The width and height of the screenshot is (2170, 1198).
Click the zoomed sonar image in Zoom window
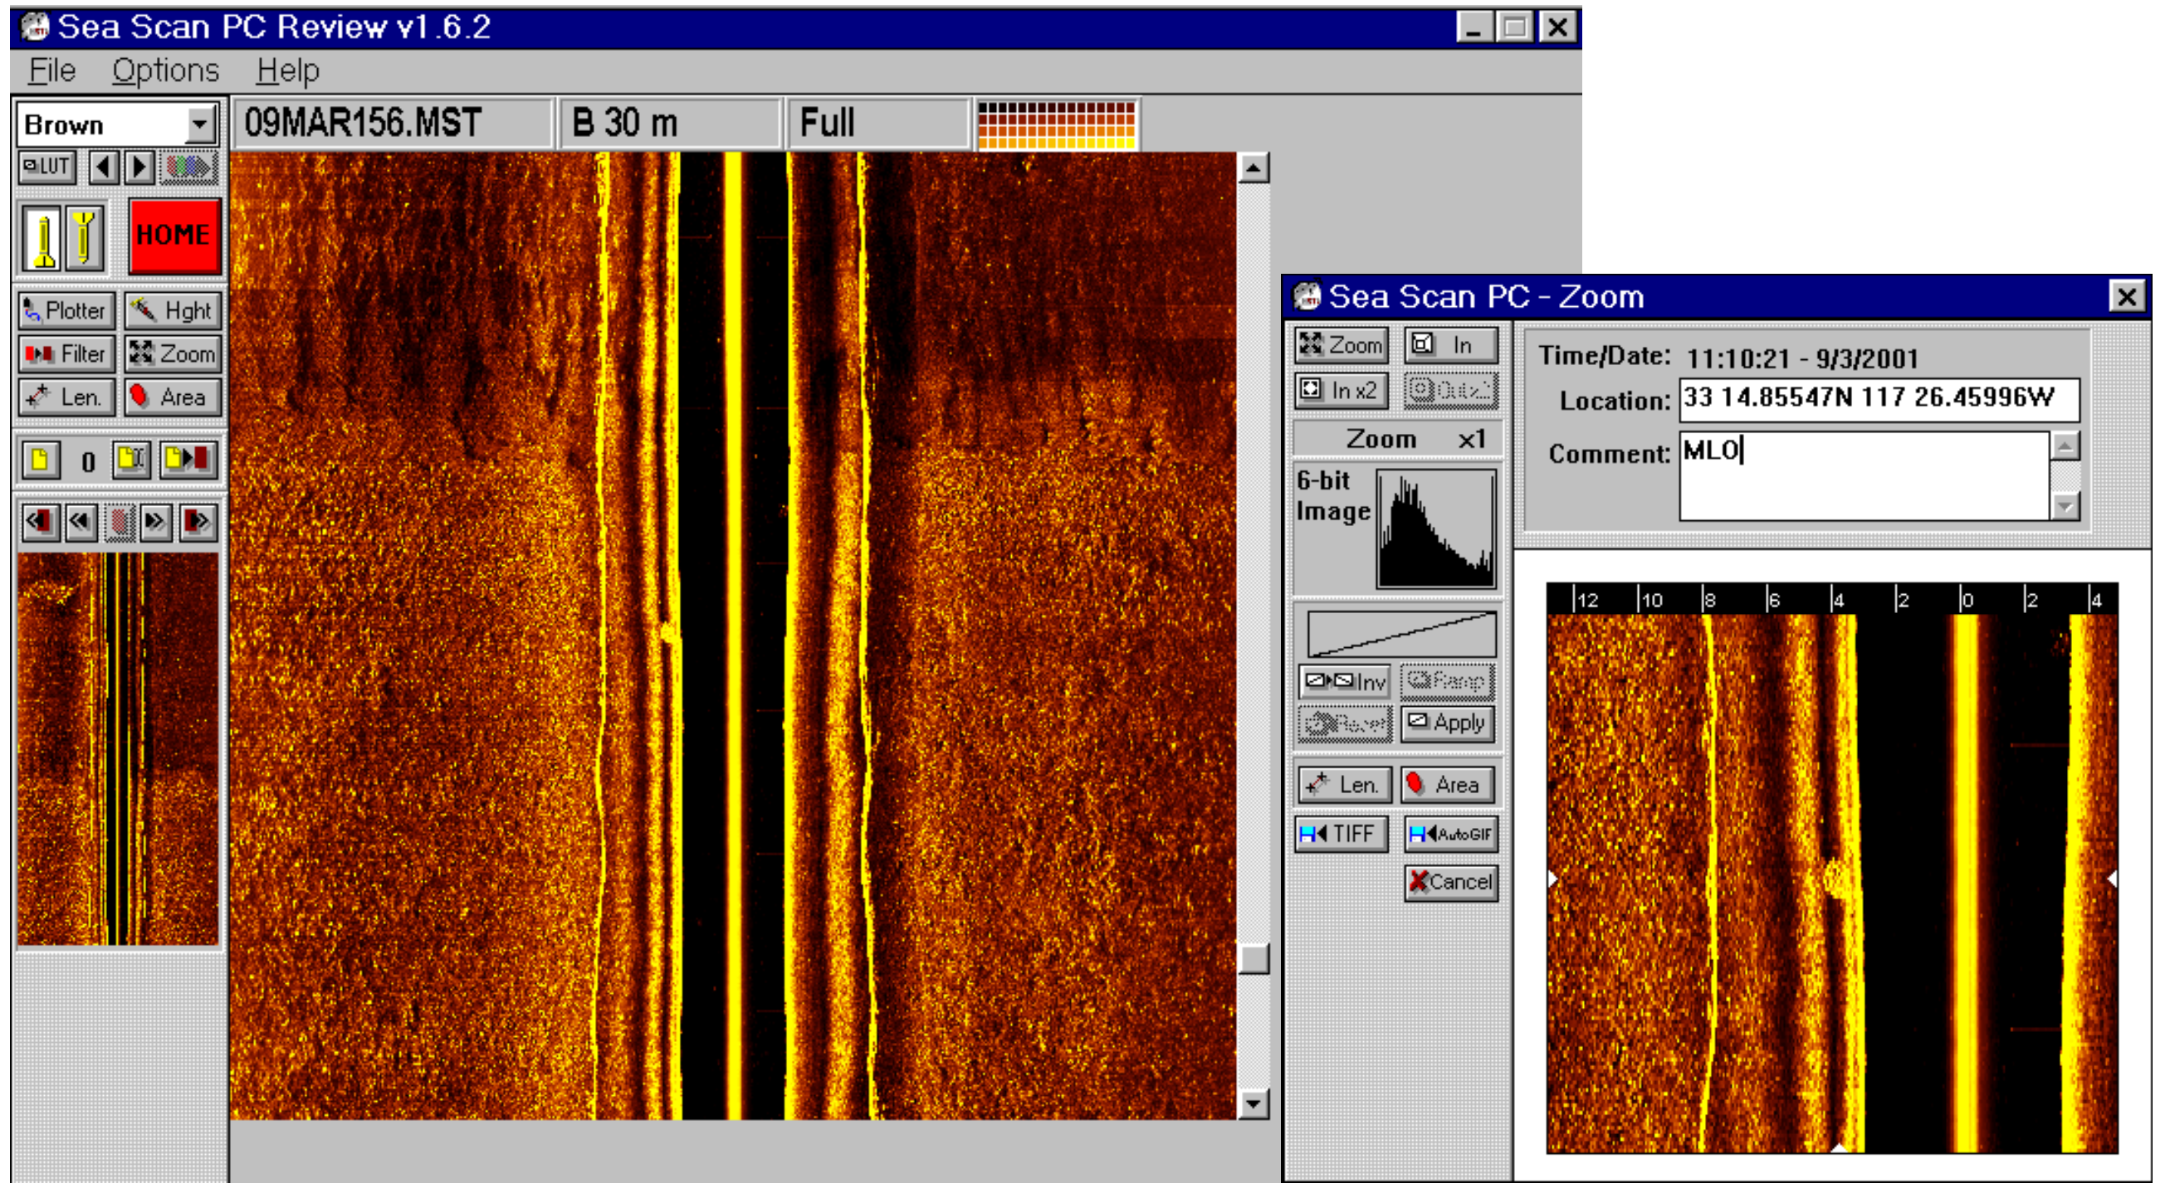click(x=1831, y=882)
